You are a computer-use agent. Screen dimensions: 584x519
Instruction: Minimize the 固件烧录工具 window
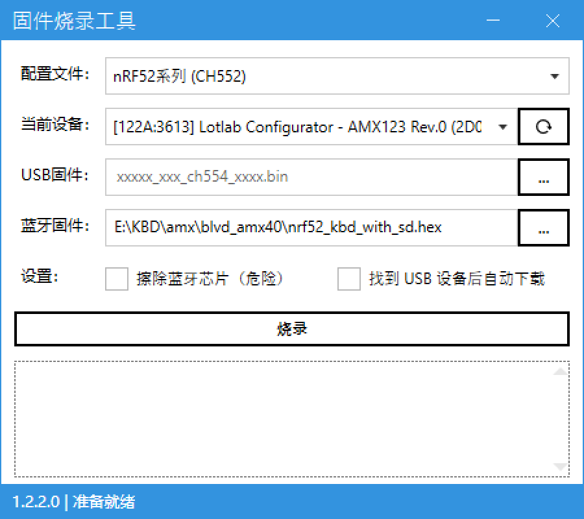pyautogui.click(x=493, y=21)
